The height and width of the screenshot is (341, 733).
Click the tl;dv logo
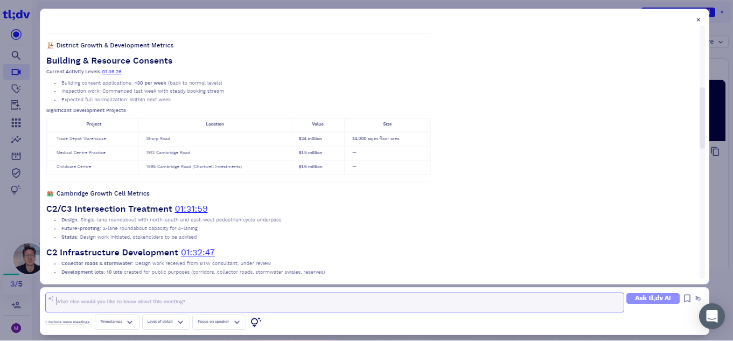[x=16, y=15]
